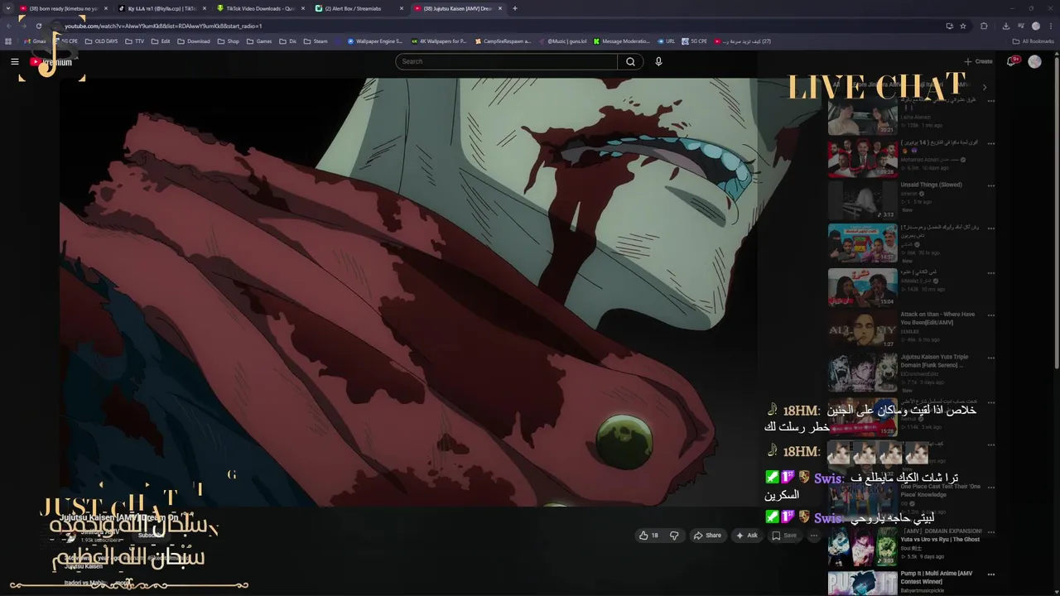
Task: Focus the YouTube search field
Action: (x=506, y=61)
